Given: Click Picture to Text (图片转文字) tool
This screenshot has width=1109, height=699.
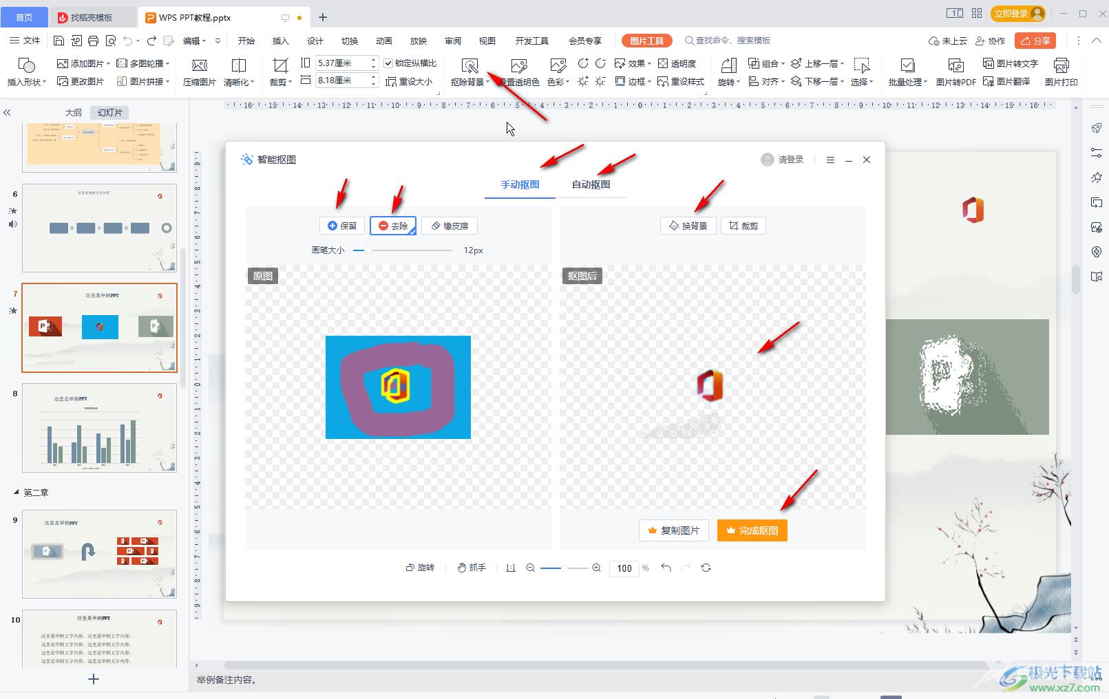Looking at the screenshot, I should pyautogui.click(x=1010, y=63).
